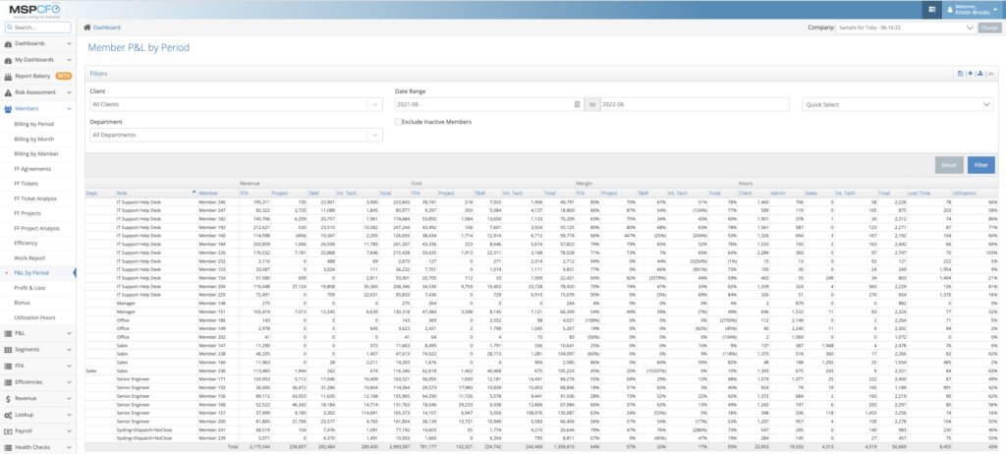Open FF Tickets in sidebar
The width and height of the screenshot is (1006, 454).
coord(27,184)
